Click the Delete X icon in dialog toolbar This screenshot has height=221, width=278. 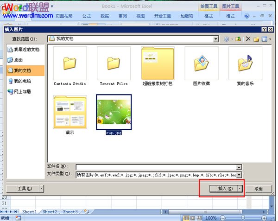[x=248, y=39]
